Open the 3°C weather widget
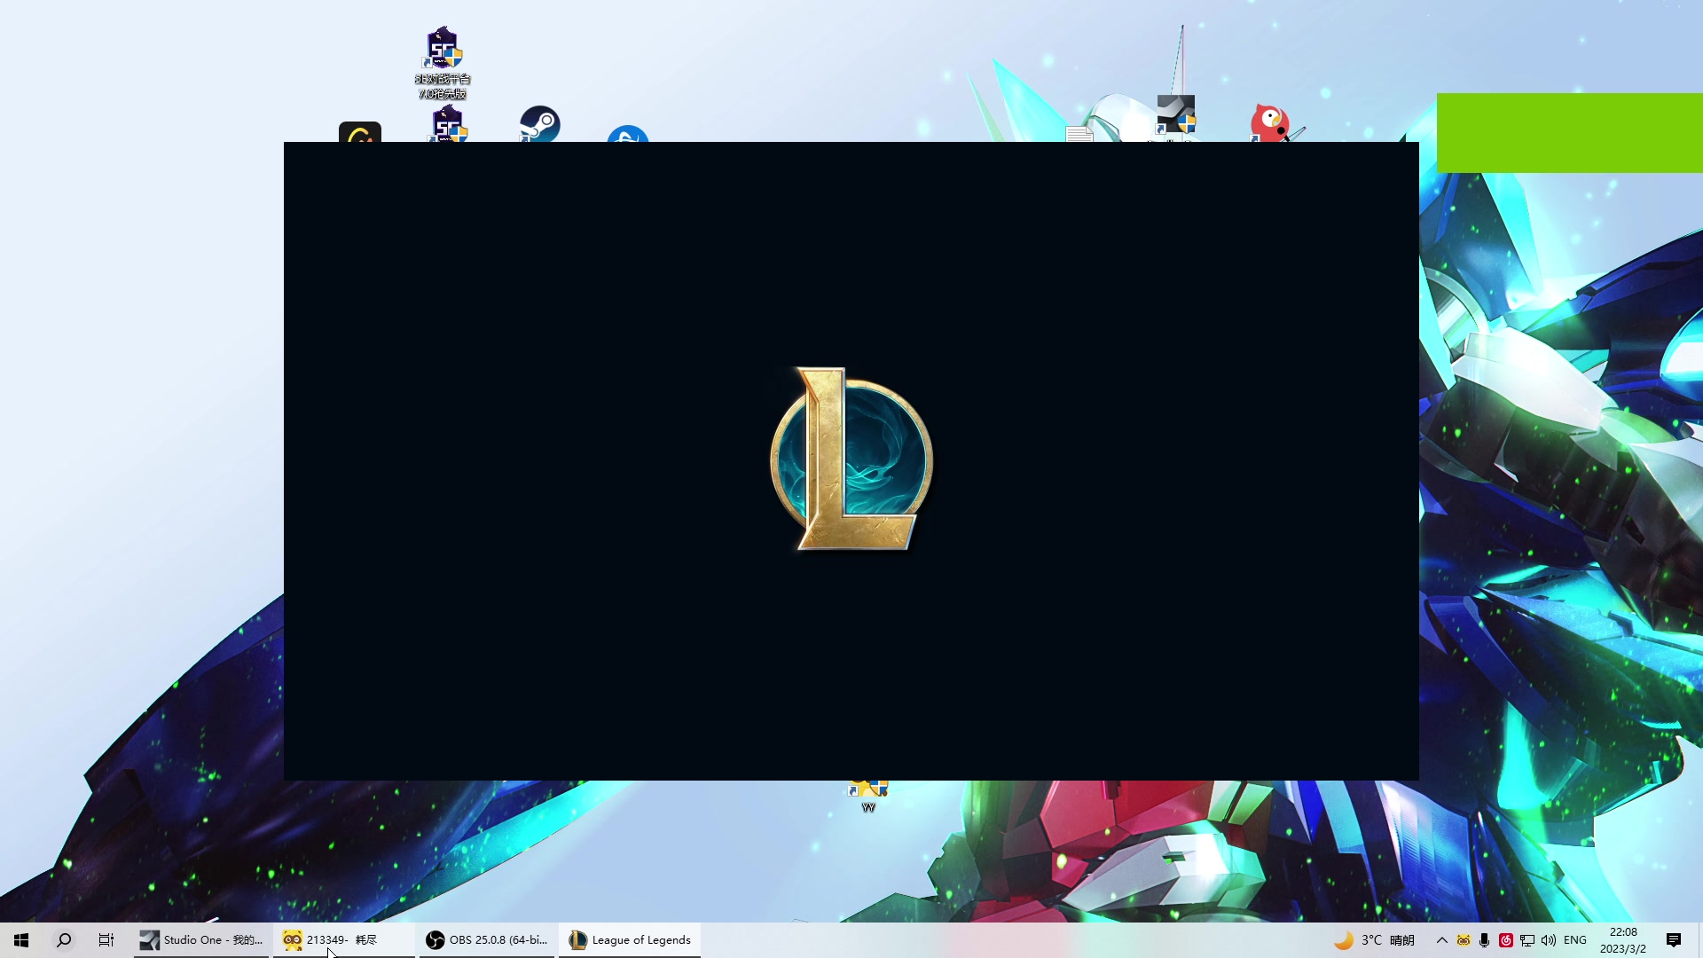Screen dimensions: 1703x958 [x=1375, y=940]
